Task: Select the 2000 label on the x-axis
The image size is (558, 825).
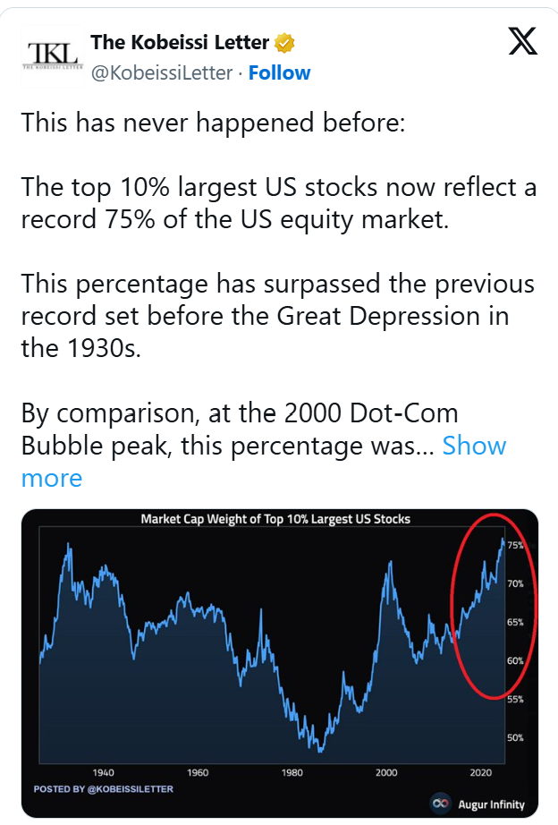Action: [386, 772]
